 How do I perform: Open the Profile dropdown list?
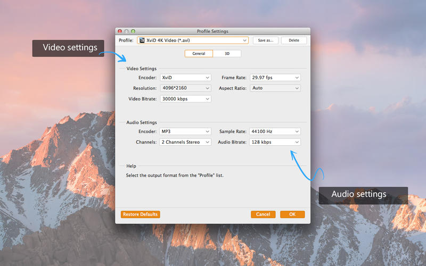tap(193, 40)
